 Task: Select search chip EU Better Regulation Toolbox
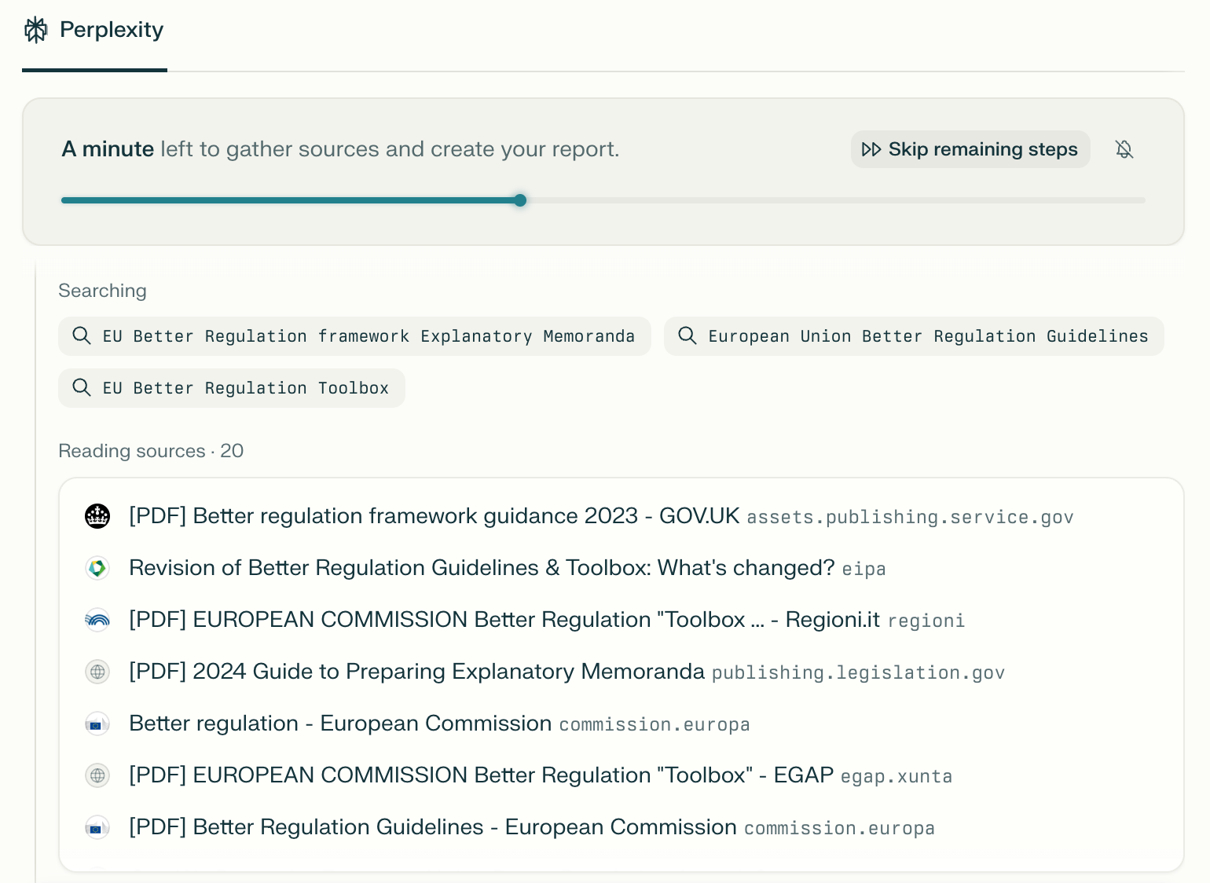coord(232,388)
